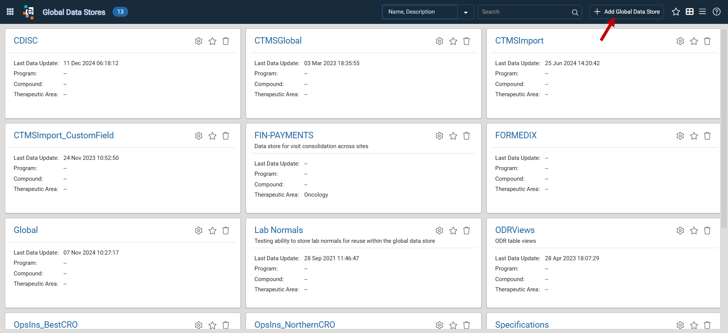Viewport: 728px width, 333px height.
Task: Open settings for CTMSGlobal
Action: tap(439, 41)
